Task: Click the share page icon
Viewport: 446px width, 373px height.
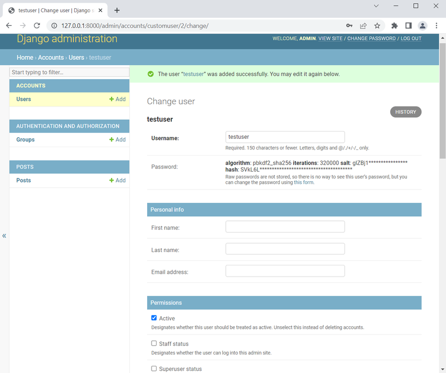Action: pos(363,26)
